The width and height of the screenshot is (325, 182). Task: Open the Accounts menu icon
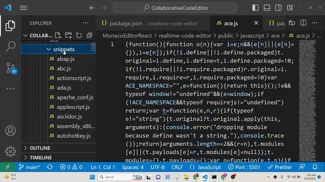[x=10, y=130]
